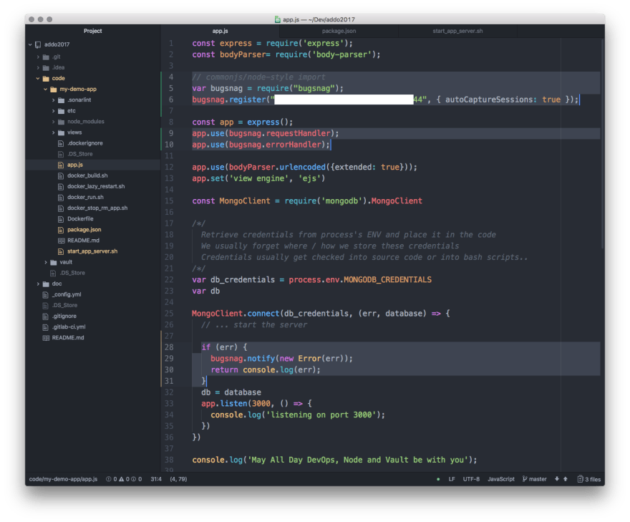Place cursor after errorHandler on line 10

[x=321, y=145]
